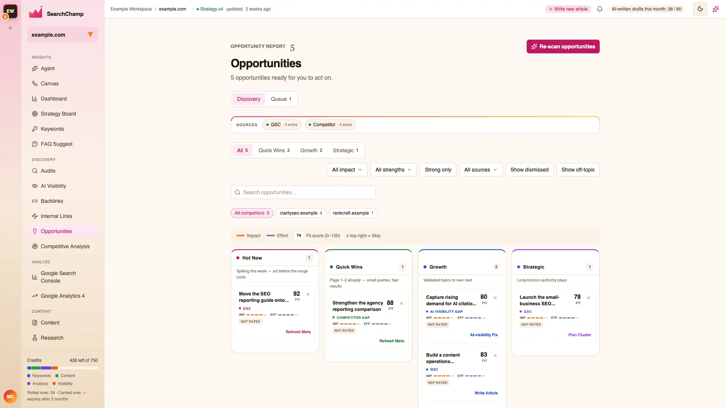Viewport: 726px width, 408px height.
Task: Click the AI sparkle icon top right
Action: click(716, 9)
